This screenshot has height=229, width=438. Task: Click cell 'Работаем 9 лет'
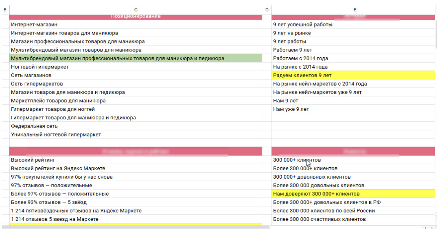click(353, 50)
